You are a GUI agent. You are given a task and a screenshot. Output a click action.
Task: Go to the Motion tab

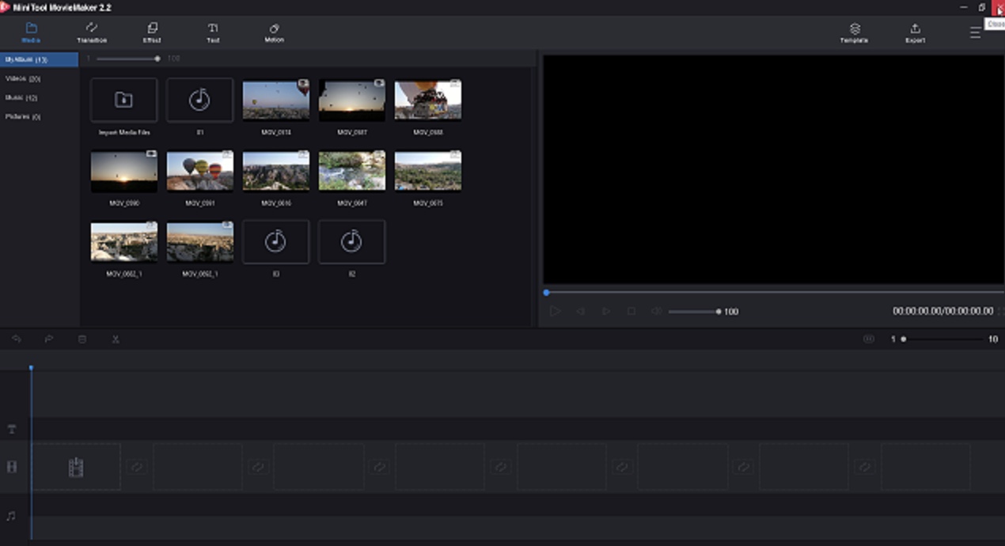(x=274, y=32)
